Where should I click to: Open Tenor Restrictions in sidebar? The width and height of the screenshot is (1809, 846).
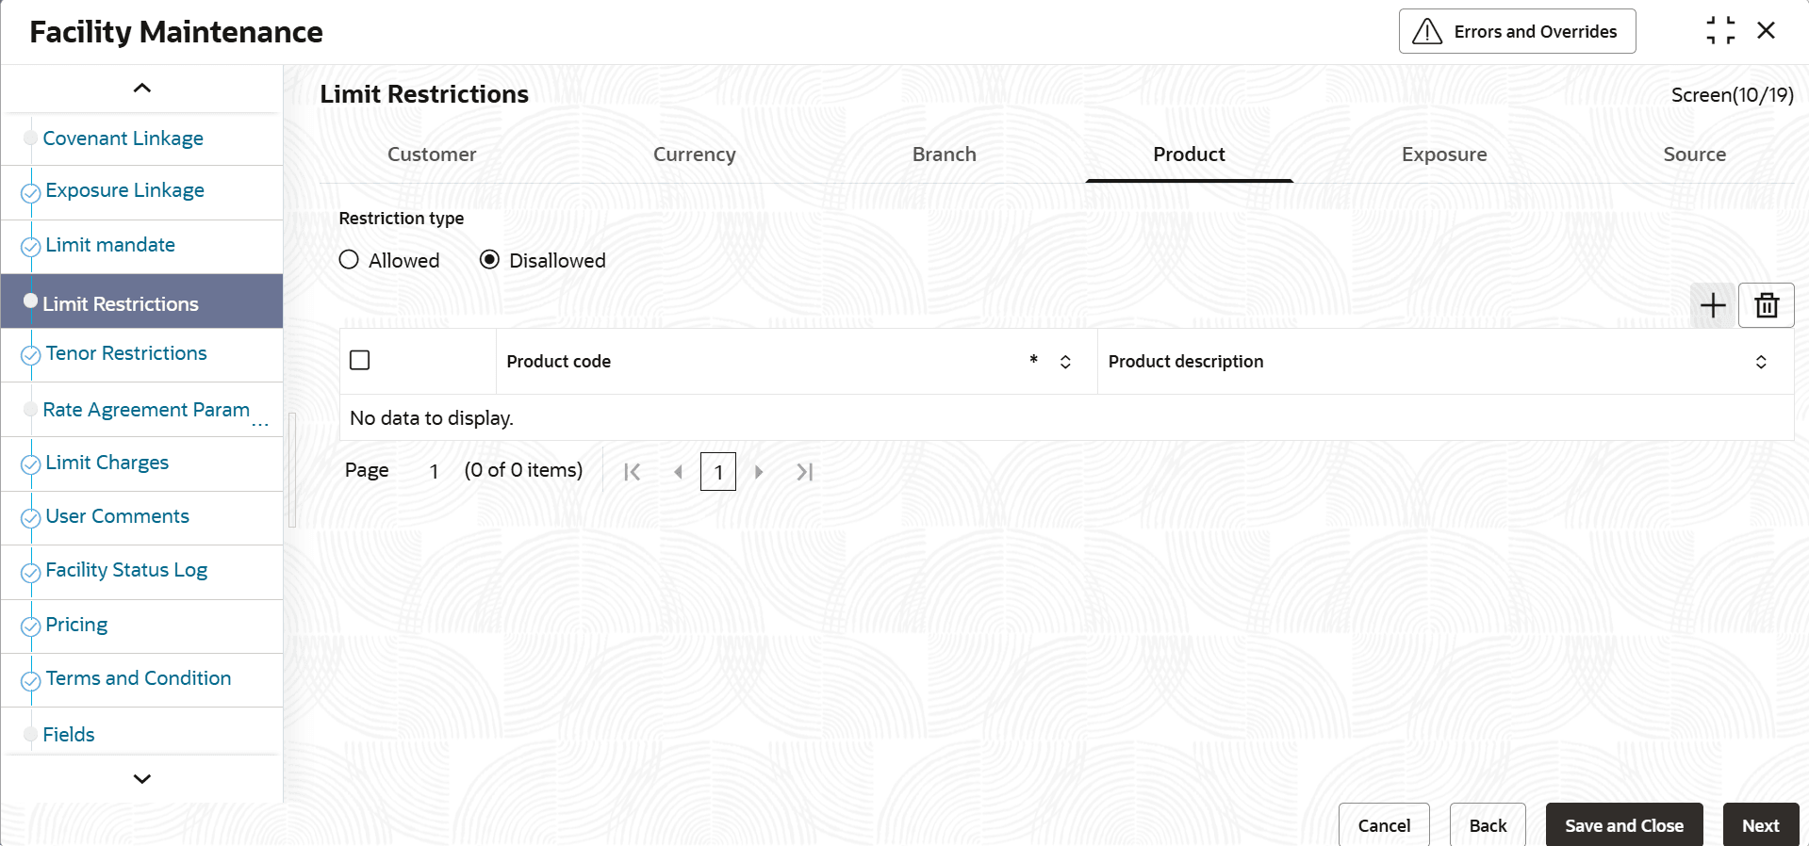click(126, 353)
